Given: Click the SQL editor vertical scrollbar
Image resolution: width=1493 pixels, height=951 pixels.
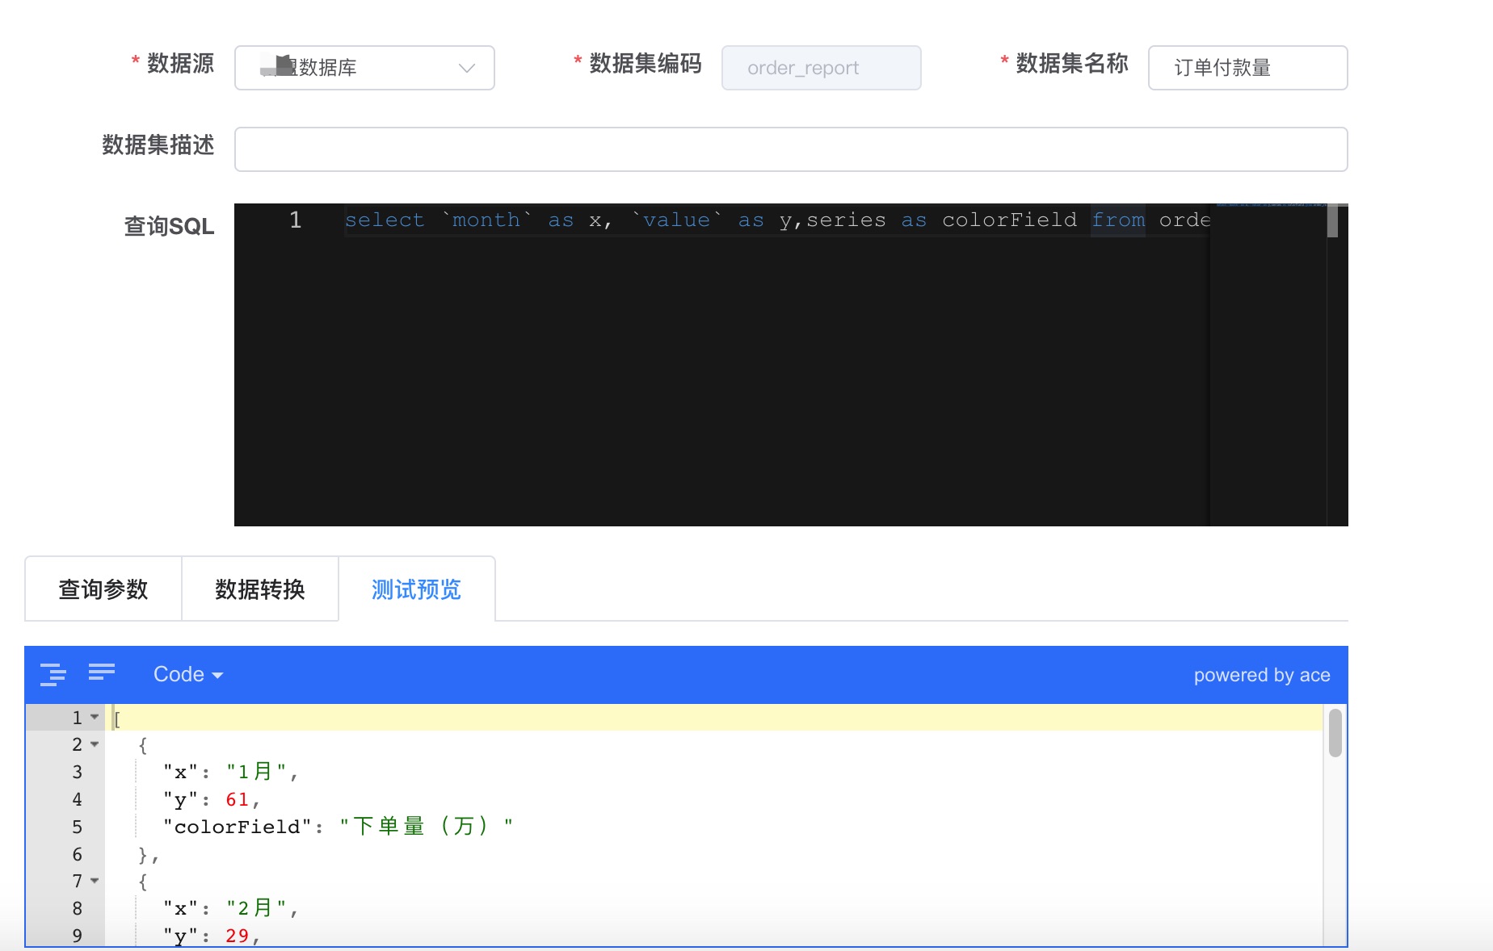Looking at the screenshot, I should (x=1332, y=220).
